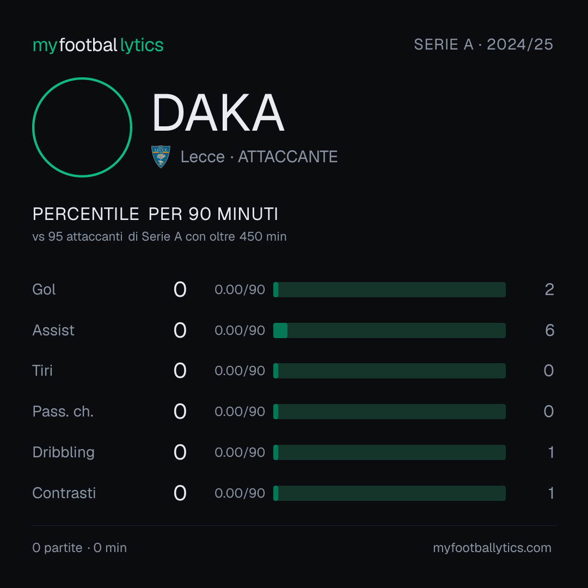
Task: Click the Lecce · ATTACCANTE text
Action: coord(259,157)
